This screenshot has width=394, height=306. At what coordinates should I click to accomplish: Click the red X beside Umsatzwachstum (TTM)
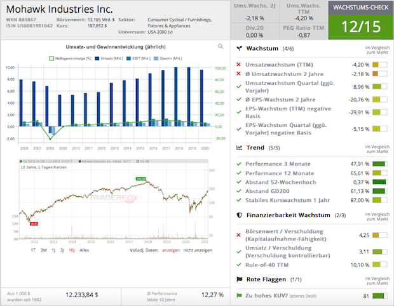tap(238, 65)
